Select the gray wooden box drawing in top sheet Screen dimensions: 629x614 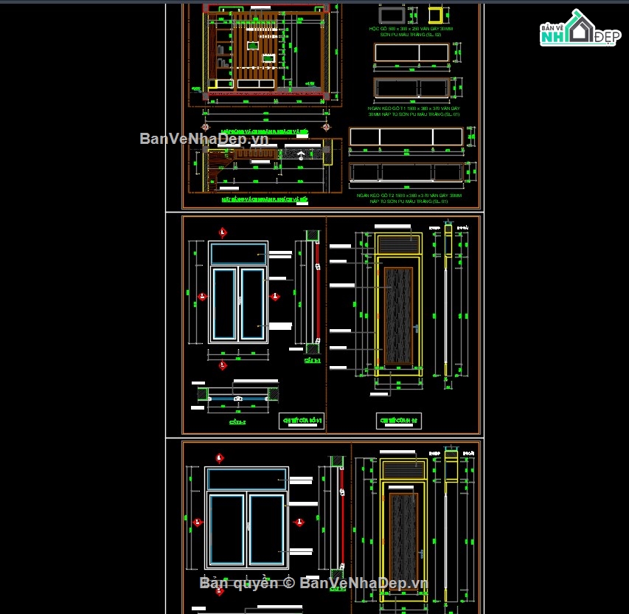click(392, 15)
